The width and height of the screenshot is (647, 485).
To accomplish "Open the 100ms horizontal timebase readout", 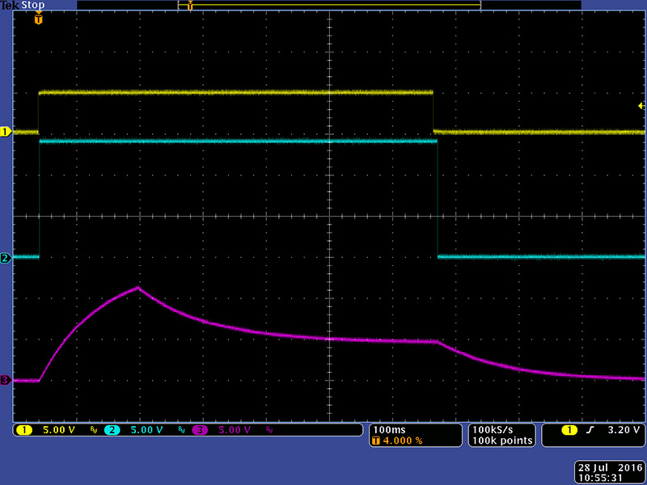I will coord(386,428).
